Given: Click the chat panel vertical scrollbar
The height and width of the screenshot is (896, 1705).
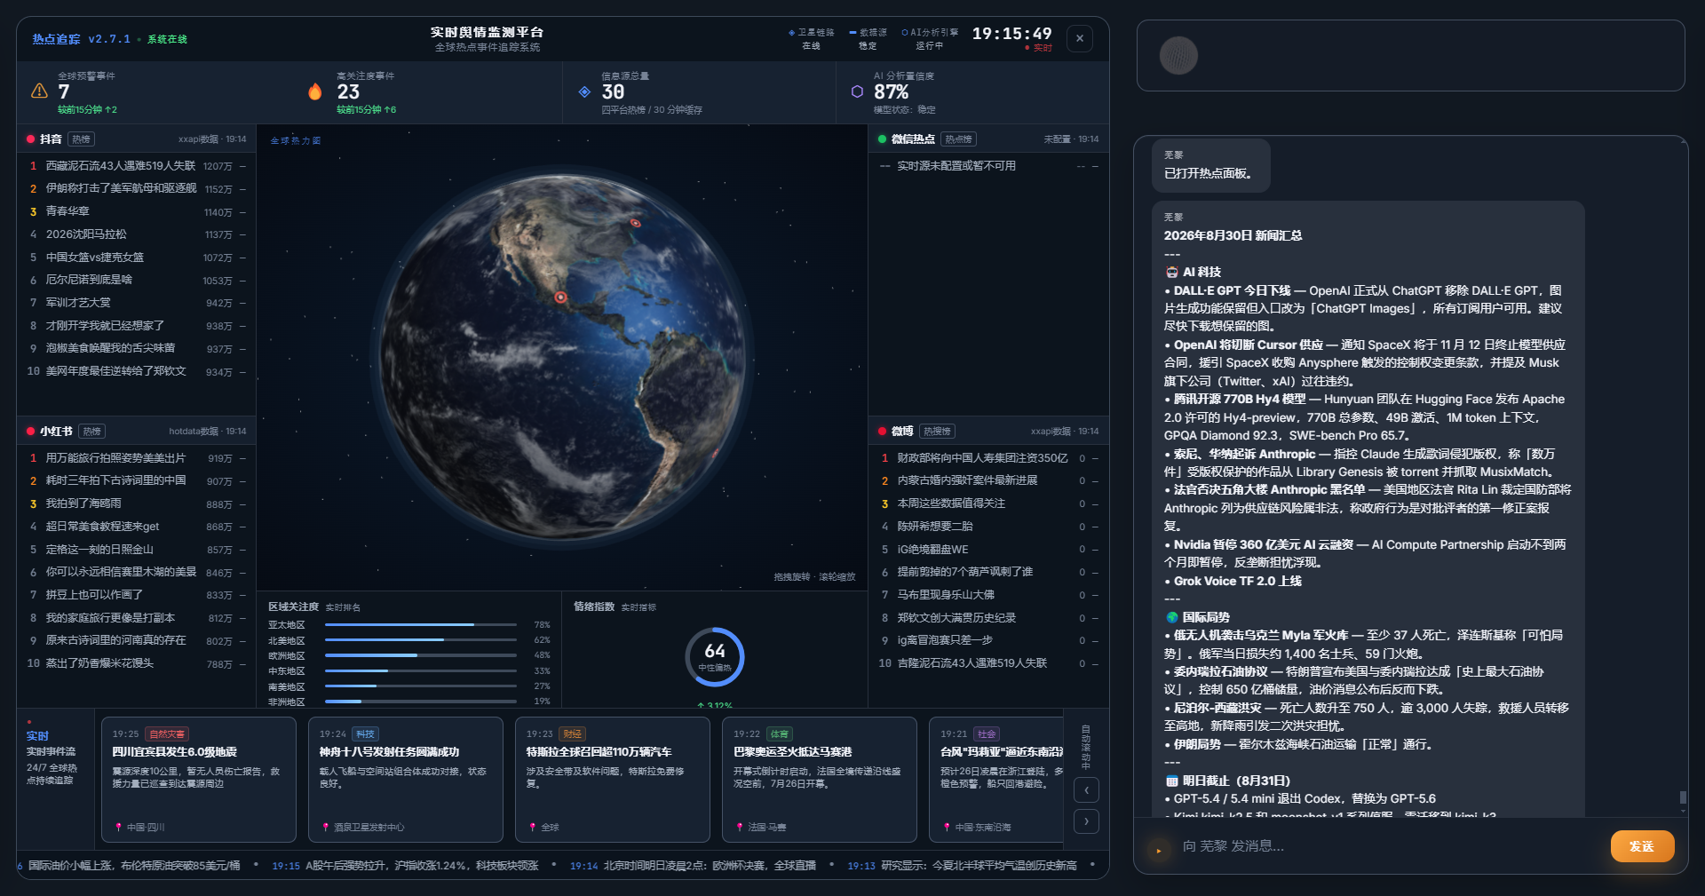Looking at the screenshot, I should pyautogui.click(x=1682, y=797).
